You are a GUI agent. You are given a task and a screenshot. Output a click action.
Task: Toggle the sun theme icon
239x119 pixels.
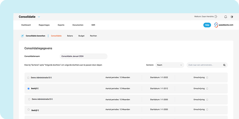pyautogui.click(x=232, y=17)
